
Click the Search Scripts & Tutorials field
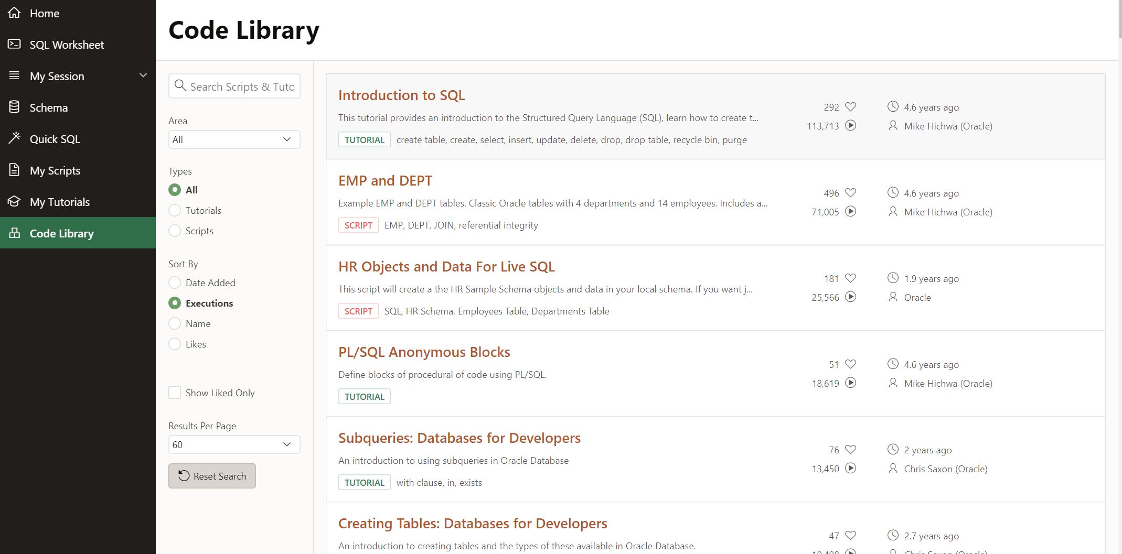234,86
